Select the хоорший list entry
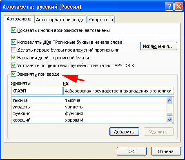The height and width of the screenshot is (160, 185). tap(89, 120)
